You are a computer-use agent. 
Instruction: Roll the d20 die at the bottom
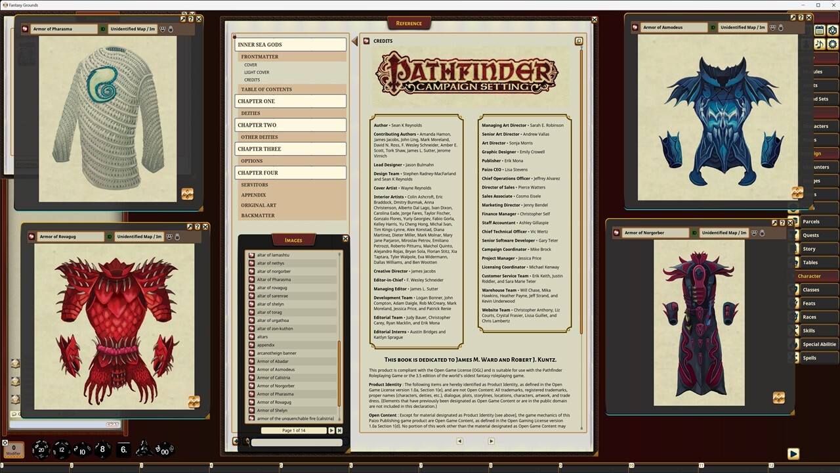pos(41,449)
